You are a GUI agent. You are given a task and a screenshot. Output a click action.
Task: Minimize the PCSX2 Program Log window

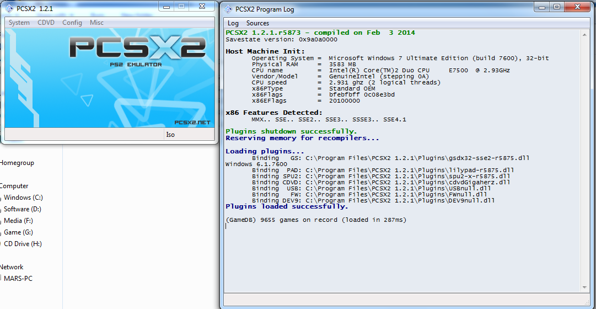click(x=542, y=7)
